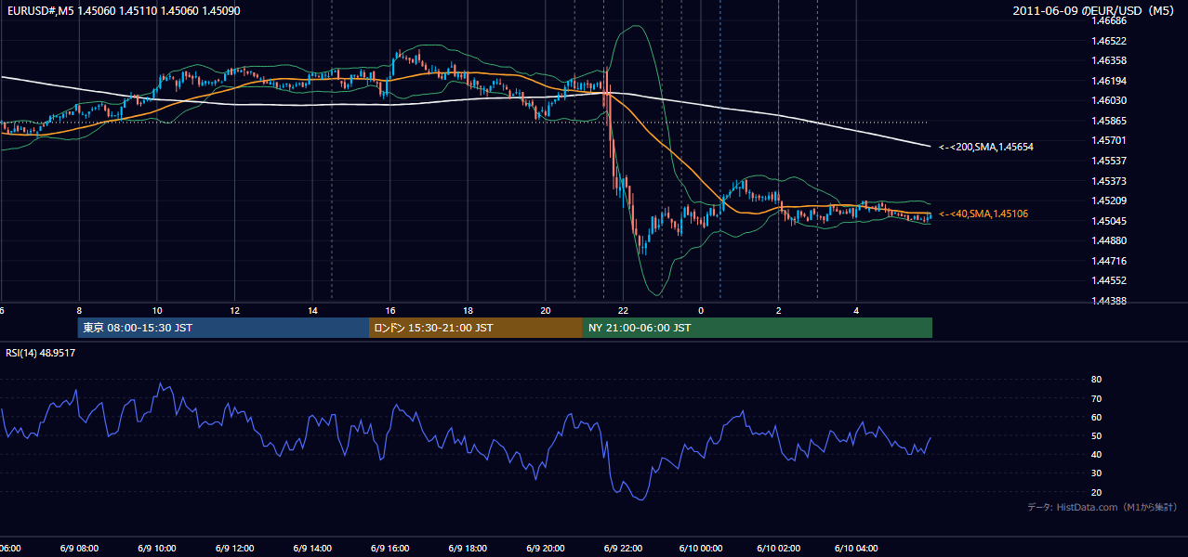Select the 東京 08:00-15:30 JST session bar
Image resolution: width=1188 pixels, height=557 pixels.
[x=223, y=328]
